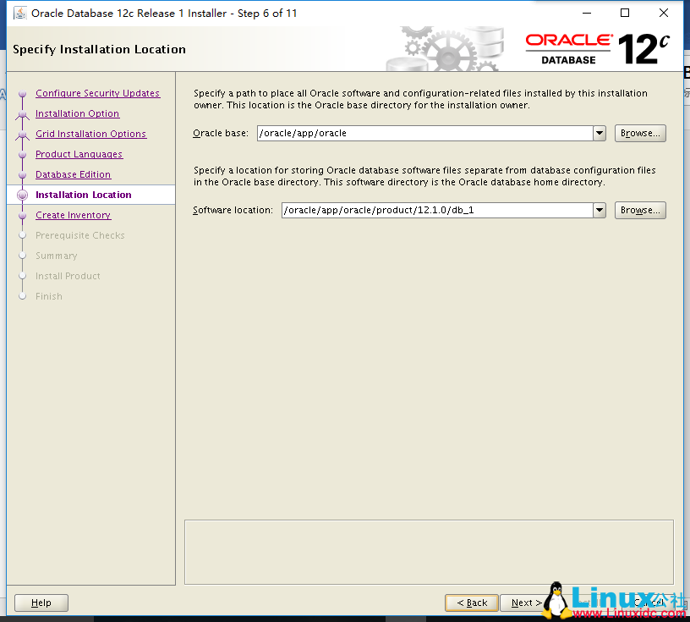Viewport: 690px width, 622px height.
Task: Open the Oracle base path dropdown
Action: click(x=598, y=133)
